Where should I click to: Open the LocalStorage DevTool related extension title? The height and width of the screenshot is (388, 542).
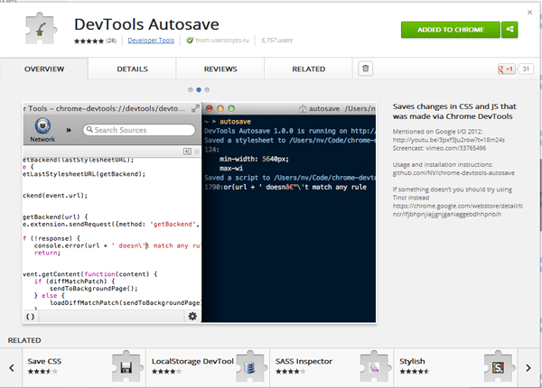[192, 361]
